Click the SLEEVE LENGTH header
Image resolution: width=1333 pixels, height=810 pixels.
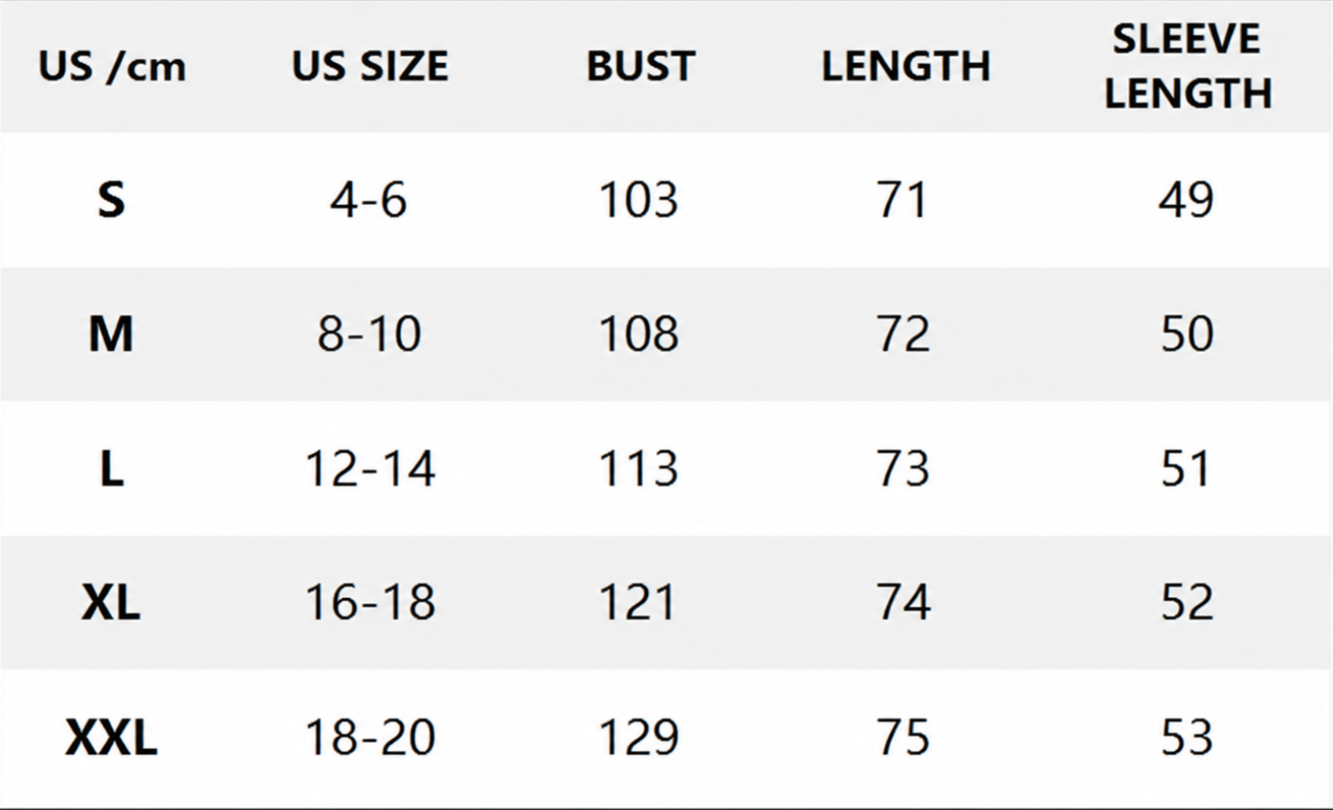[x=1188, y=66]
